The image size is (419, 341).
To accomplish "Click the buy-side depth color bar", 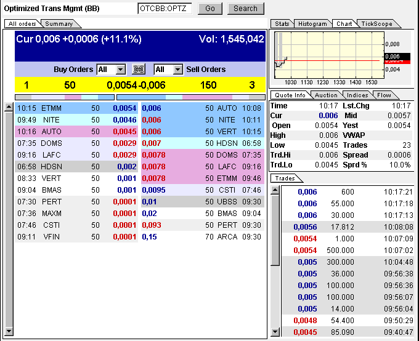I will click(63, 97).
